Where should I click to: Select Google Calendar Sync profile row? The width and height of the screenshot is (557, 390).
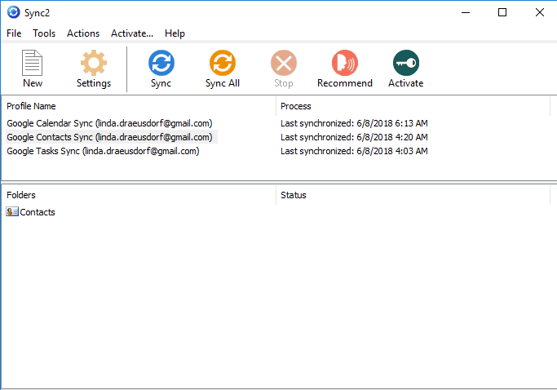click(x=109, y=123)
